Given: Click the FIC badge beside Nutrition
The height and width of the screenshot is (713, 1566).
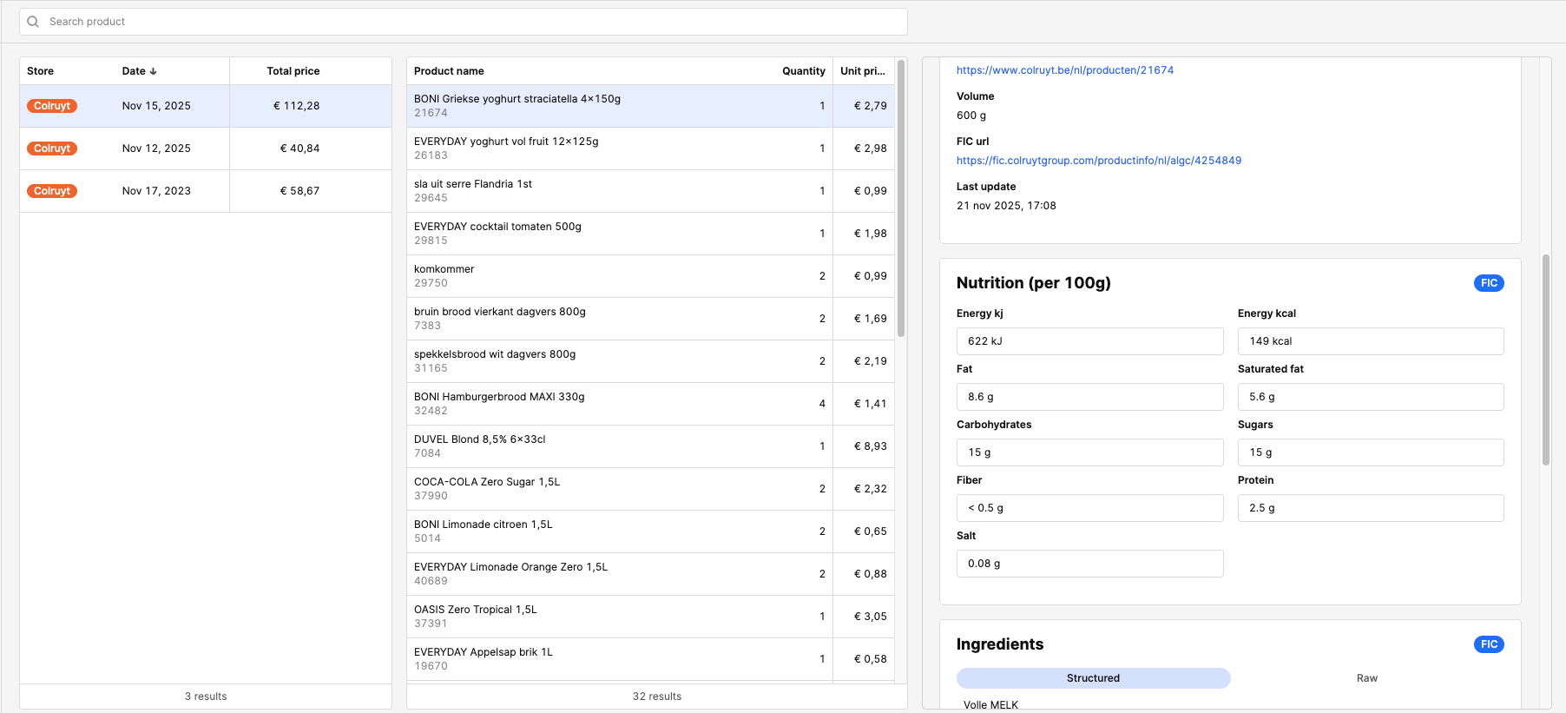Looking at the screenshot, I should click(1488, 283).
